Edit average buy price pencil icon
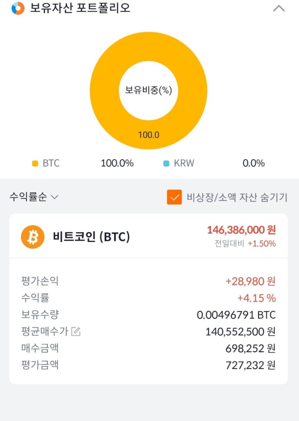The image size is (299, 421). tap(76, 332)
